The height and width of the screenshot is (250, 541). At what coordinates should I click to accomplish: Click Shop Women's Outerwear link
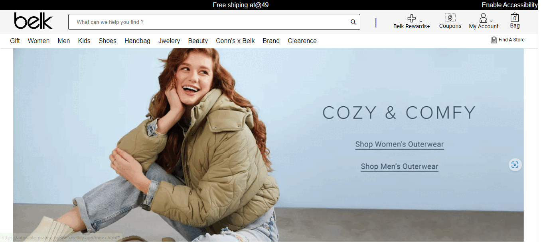399,144
